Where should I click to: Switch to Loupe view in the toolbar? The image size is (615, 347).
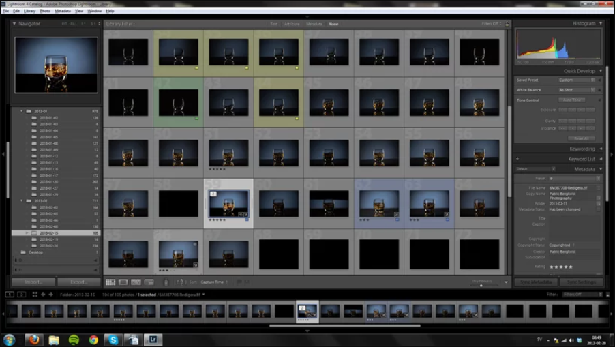tap(123, 282)
